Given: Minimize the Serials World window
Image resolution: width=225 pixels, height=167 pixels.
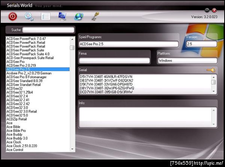Looking at the screenshot, I should 207,10.
